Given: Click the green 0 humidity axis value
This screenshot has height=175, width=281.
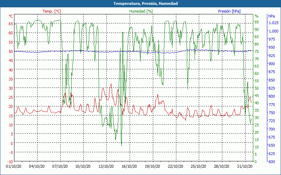Looking at the screenshot, I should tap(256, 162).
